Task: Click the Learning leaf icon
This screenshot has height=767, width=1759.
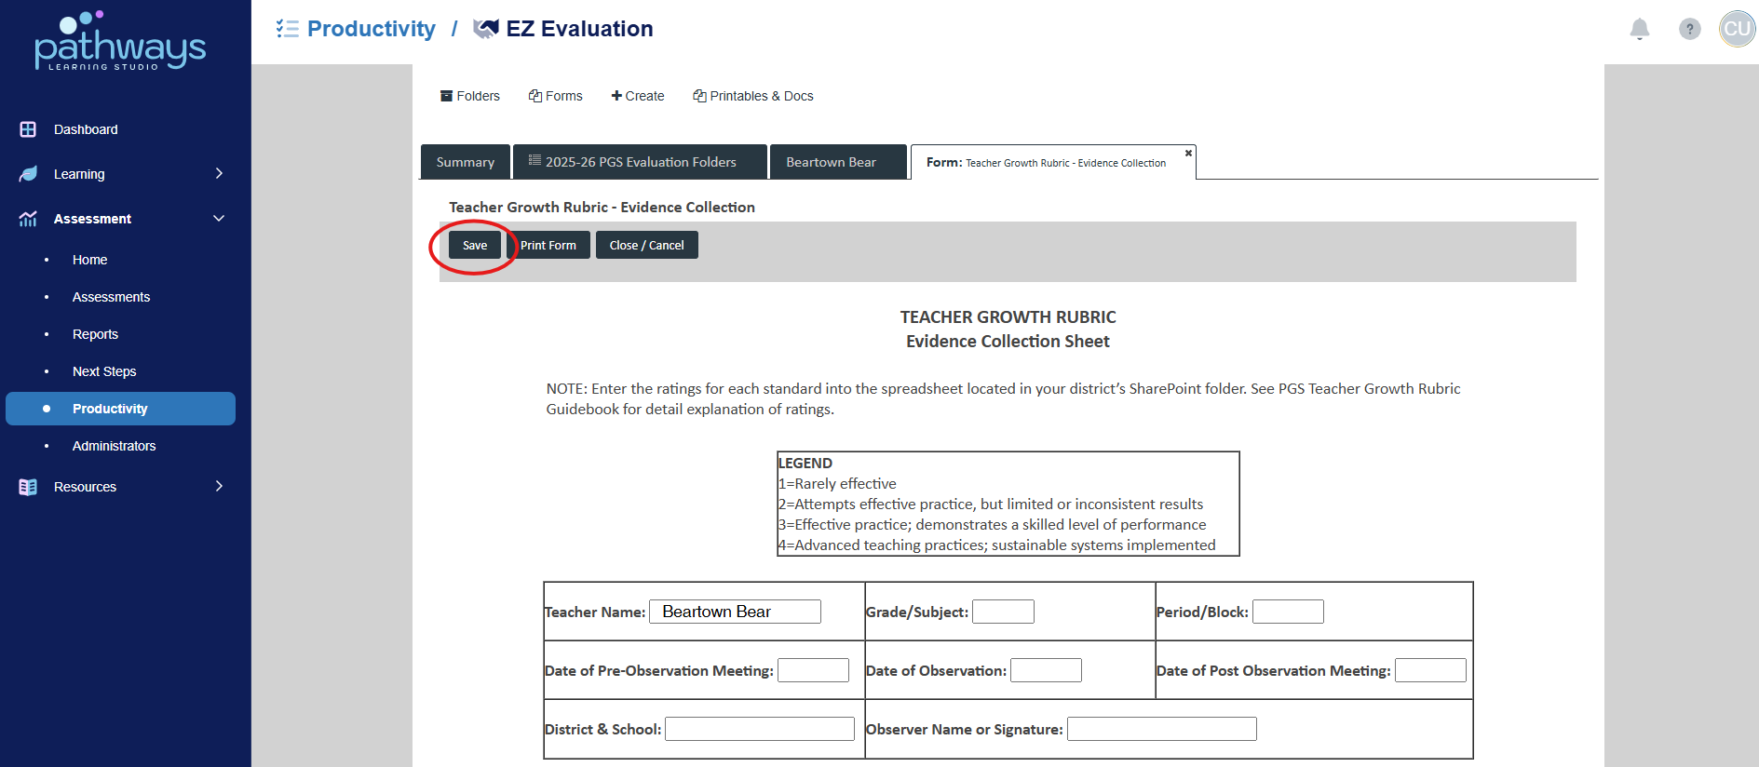Action: point(28,174)
